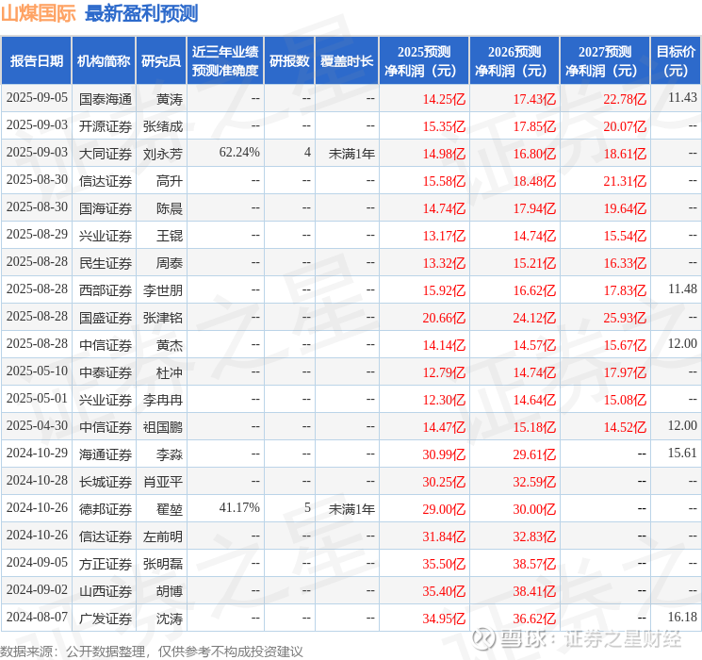Select the 2026预测净利润 header
The height and width of the screenshot is (660, 702).
(514, 61)
